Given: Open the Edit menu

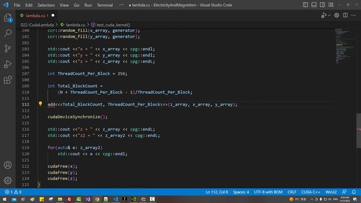Looking at the screenshot, I should point(29,5).
